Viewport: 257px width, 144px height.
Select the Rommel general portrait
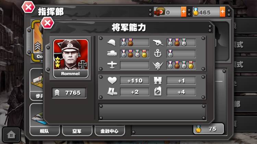pos(71,58)
